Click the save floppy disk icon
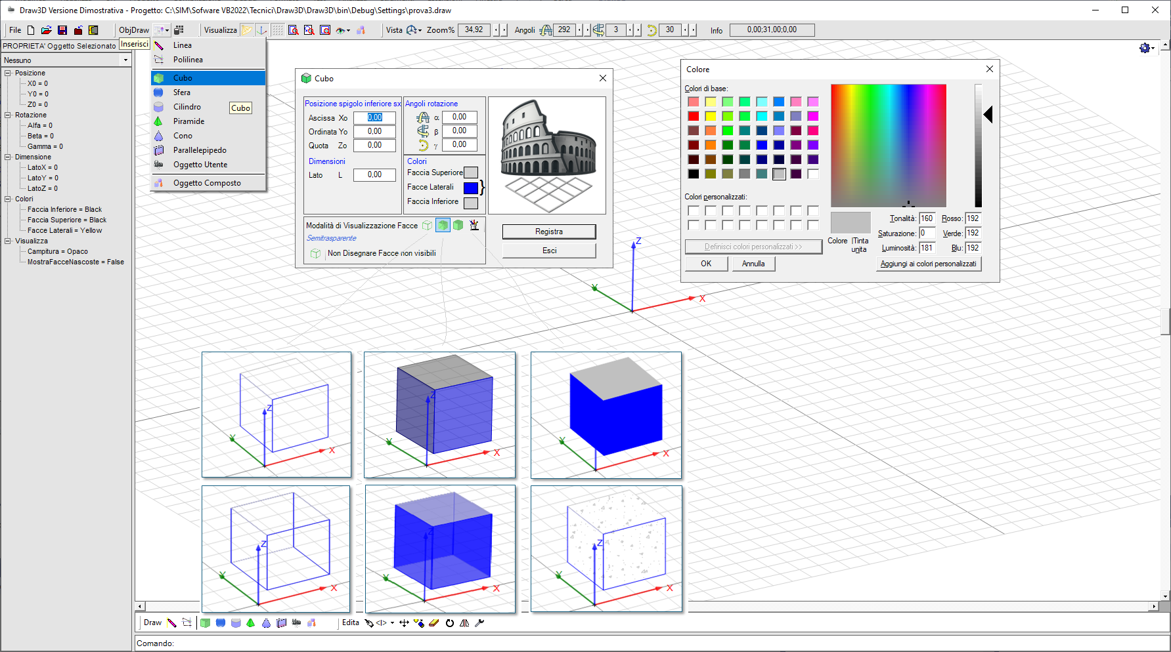 pyautogui.click(x=62, y=30)
